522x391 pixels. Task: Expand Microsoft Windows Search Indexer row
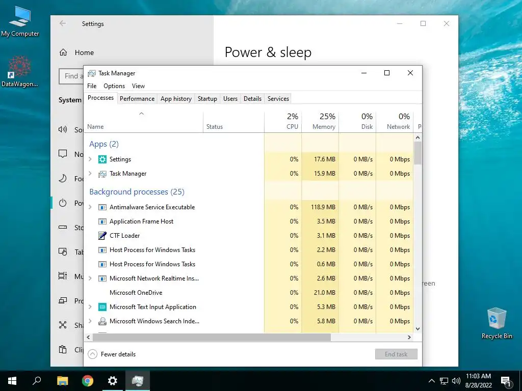tap(90, 321)
